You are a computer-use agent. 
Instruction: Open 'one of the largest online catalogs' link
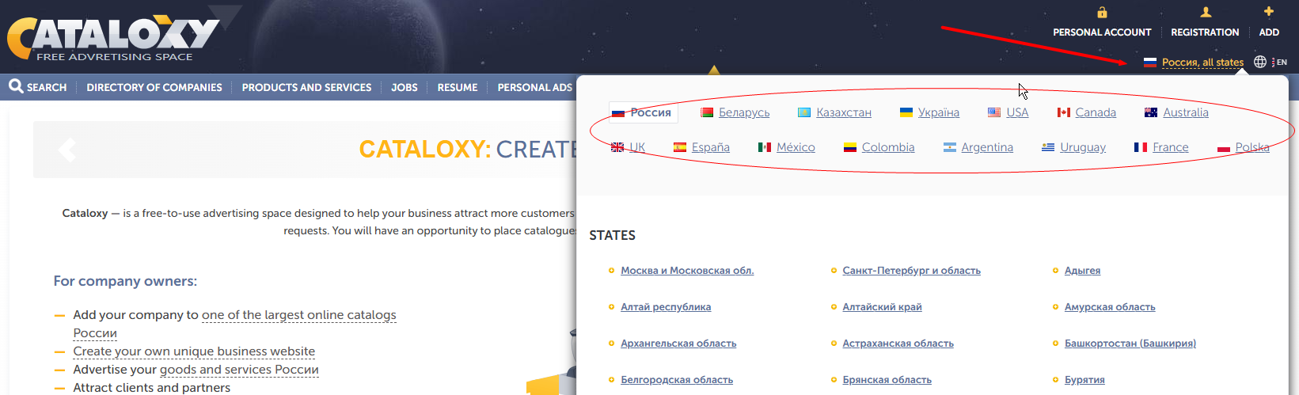(299, 315)
